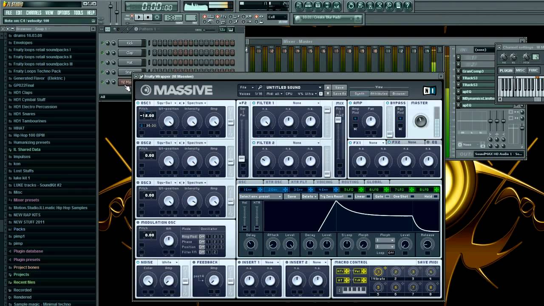The height and width of the screenshot is (306, 544).
Task: Click the Massive preset search magnifier icon
Action: (x=260, y=88)
